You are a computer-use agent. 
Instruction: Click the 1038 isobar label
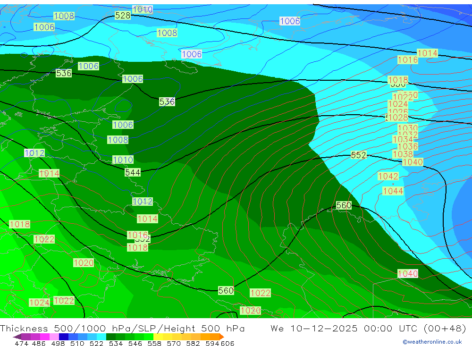403,154
